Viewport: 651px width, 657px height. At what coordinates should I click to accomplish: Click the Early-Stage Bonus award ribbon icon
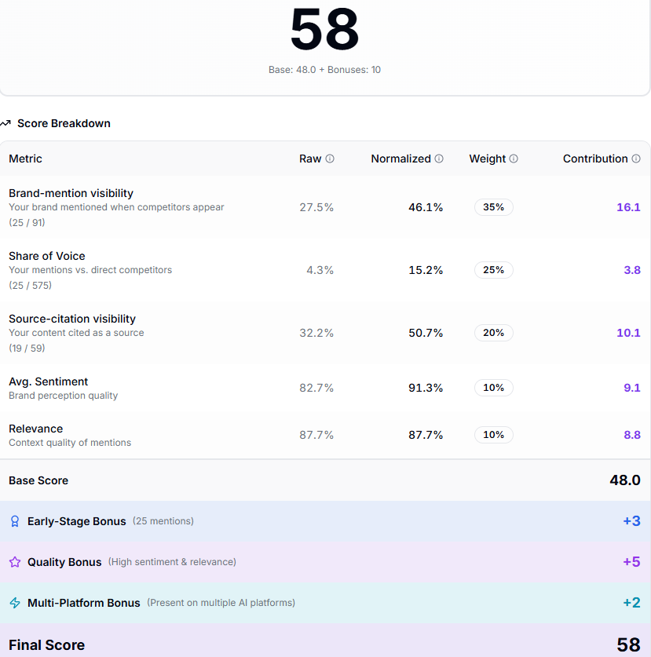(x=15, y=521)
